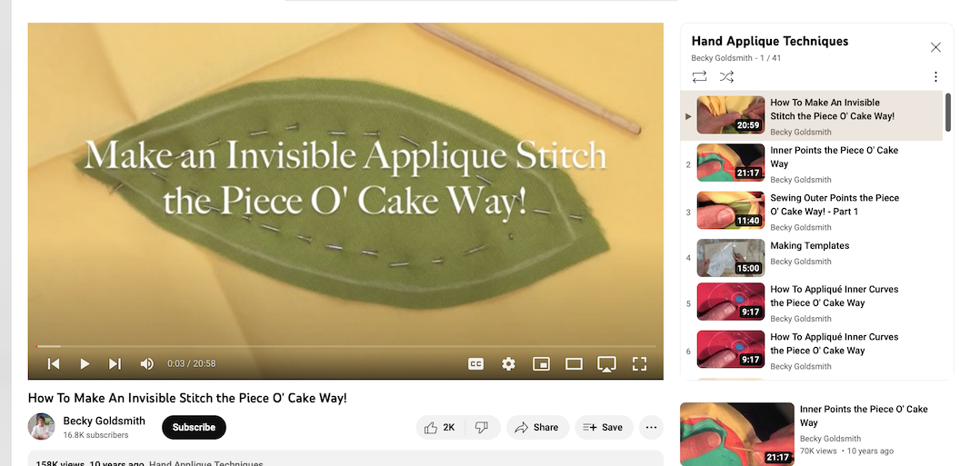This screenshot has height=466, width=970.
Task: Select Making Templates playlist item
Action: pos(812,258)
